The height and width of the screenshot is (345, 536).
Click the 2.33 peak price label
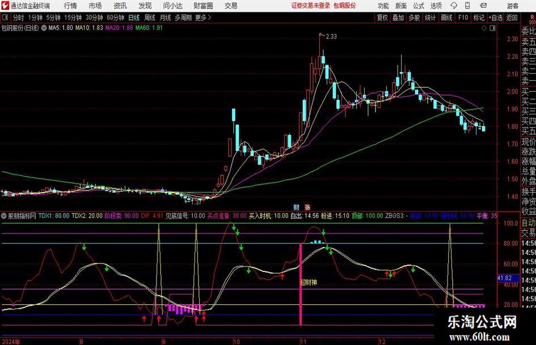click(331, 37)
